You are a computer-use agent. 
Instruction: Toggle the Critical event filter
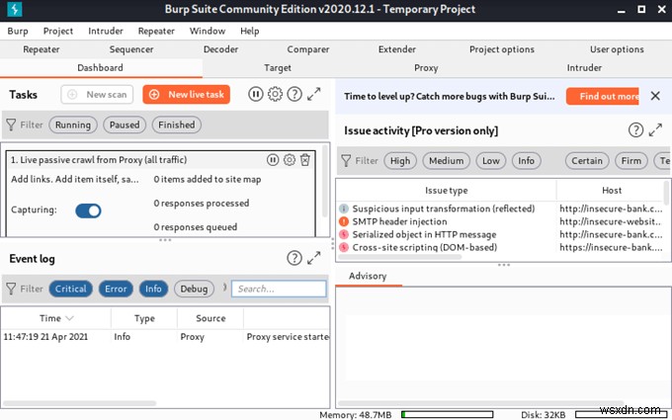point(71,289)
